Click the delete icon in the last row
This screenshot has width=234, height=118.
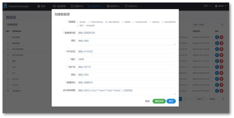pyautogui.click(x=221, y=91)
